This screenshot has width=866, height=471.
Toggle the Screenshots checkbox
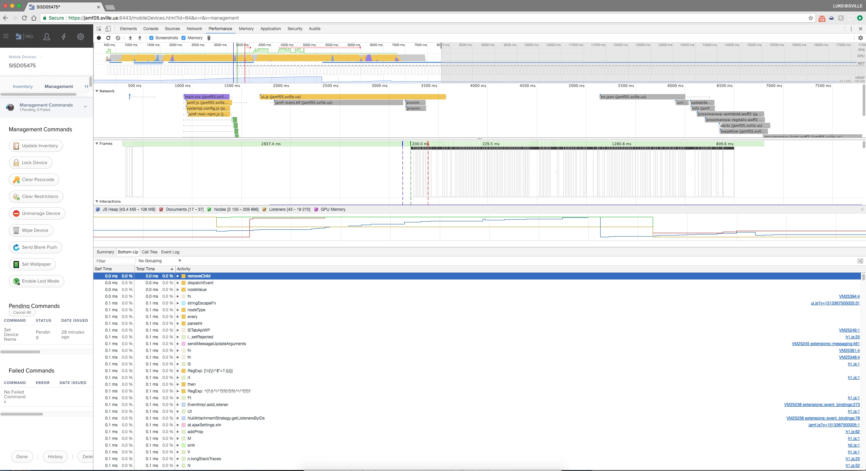(151, 38)
